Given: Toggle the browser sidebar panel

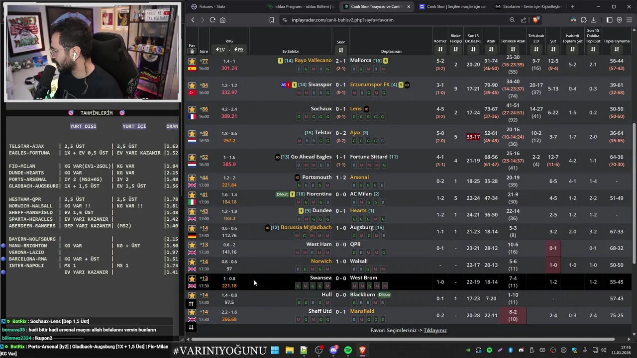Looking at the screenshot, I should 609,20.
